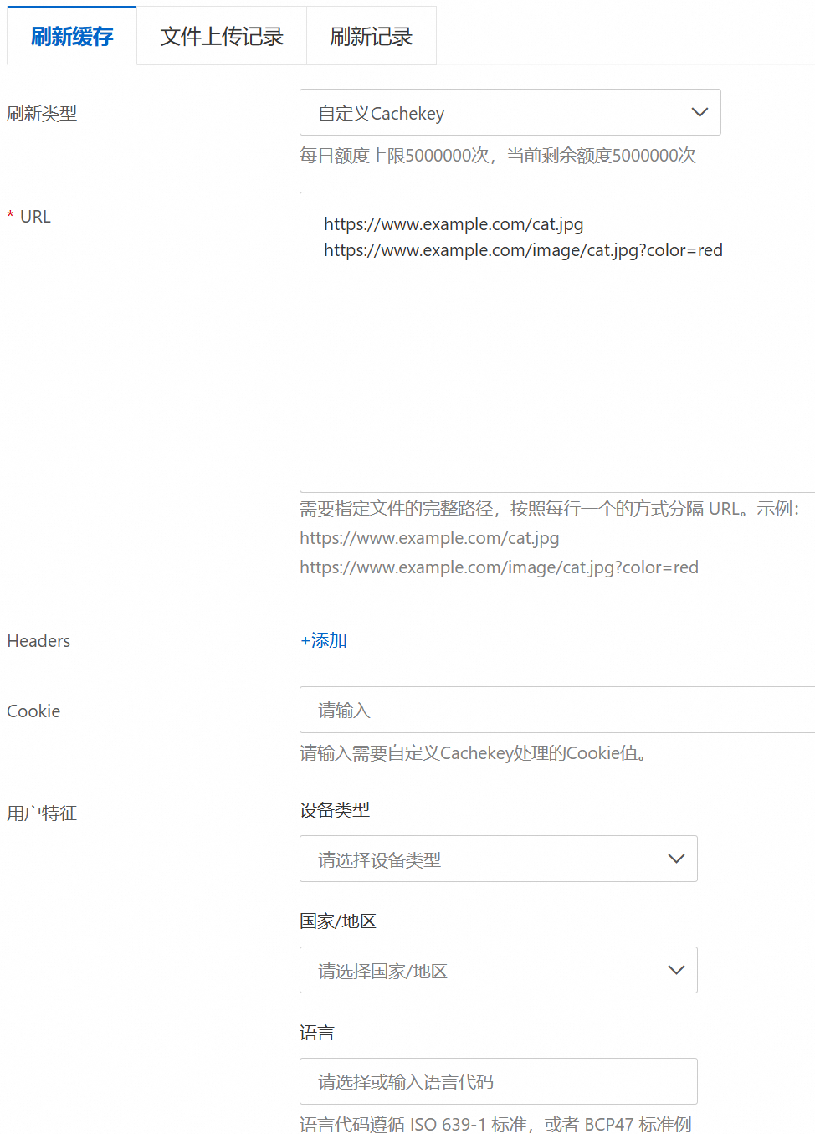Click the Cookie hint about 自定义Cachekey处理
Viewport: 815px width, 1134px height.
click(x=474, y=753)
